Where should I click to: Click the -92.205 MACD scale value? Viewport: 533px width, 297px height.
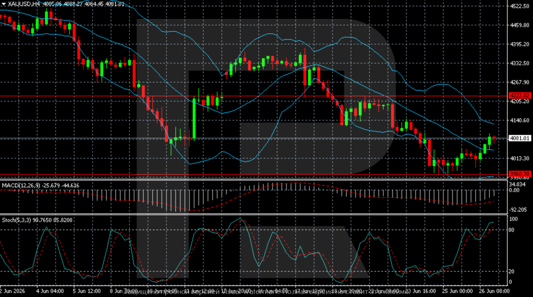[x=518, y=210]
